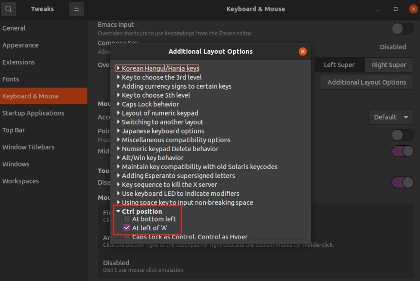Open the hamburger menu in Tweaks

77,9
